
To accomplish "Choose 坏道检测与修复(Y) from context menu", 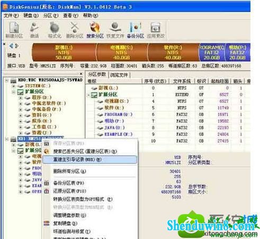I will [x=90, y=232].
